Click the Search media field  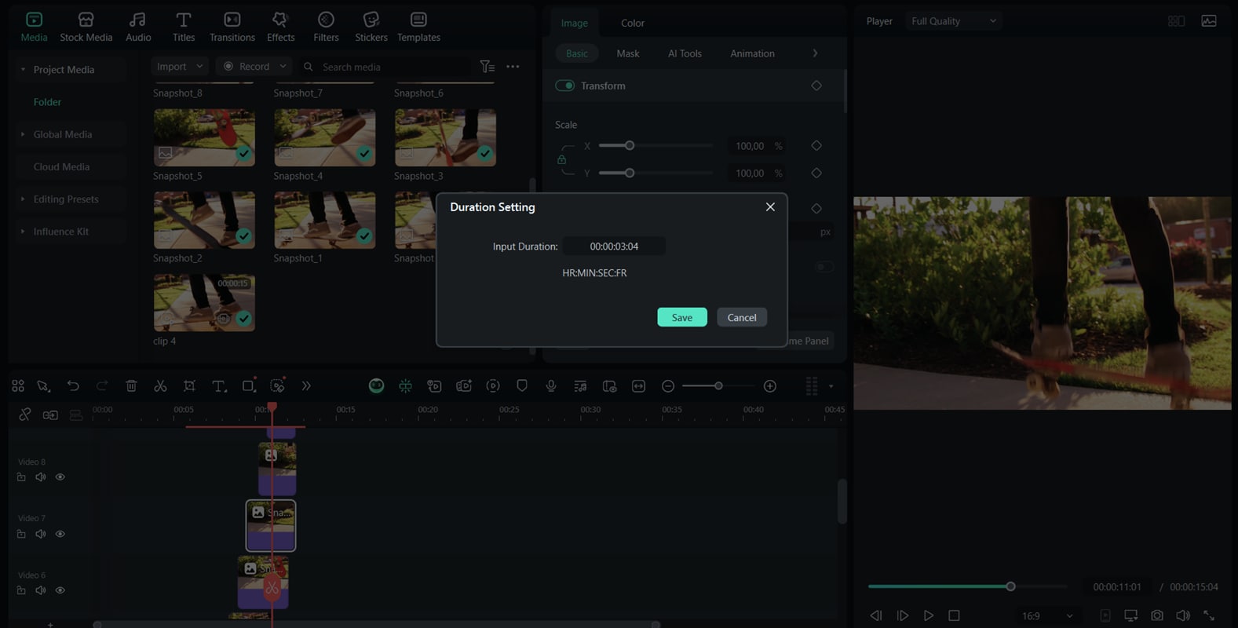pyautogui.click(x=385, y=67)
